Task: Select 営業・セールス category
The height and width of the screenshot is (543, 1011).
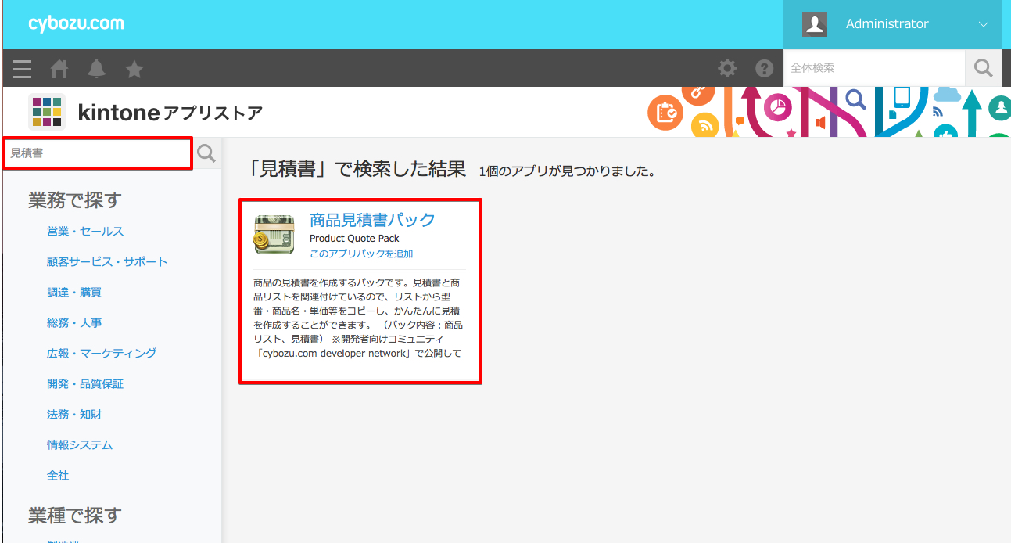Action: 85,232
